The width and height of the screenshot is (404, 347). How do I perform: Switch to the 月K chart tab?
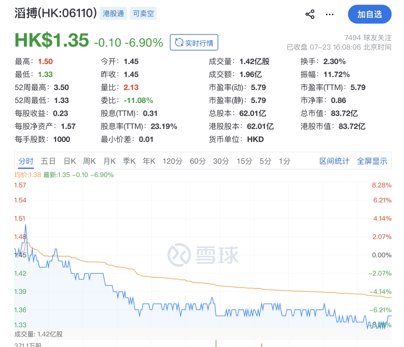tap(109, 161)
